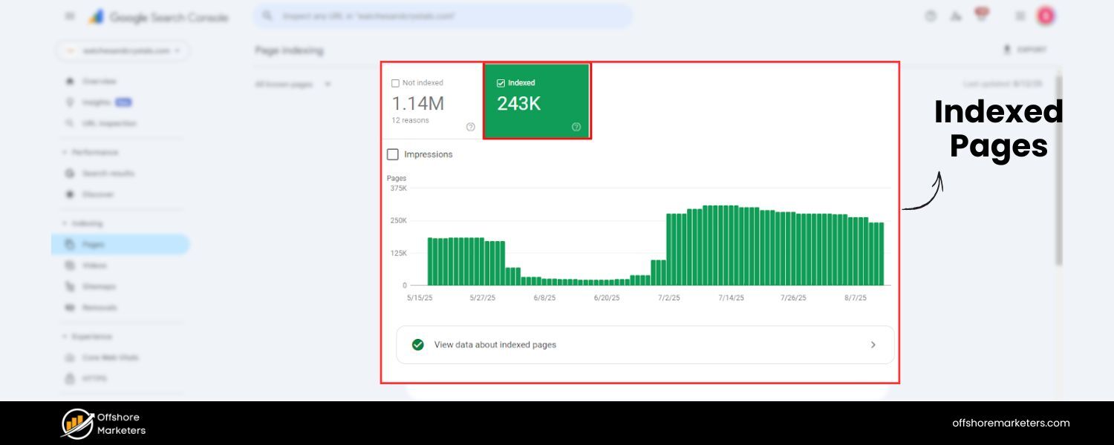Open the Google apps grid
Screen dimensions: 1114x445
tap(1020, 16)
